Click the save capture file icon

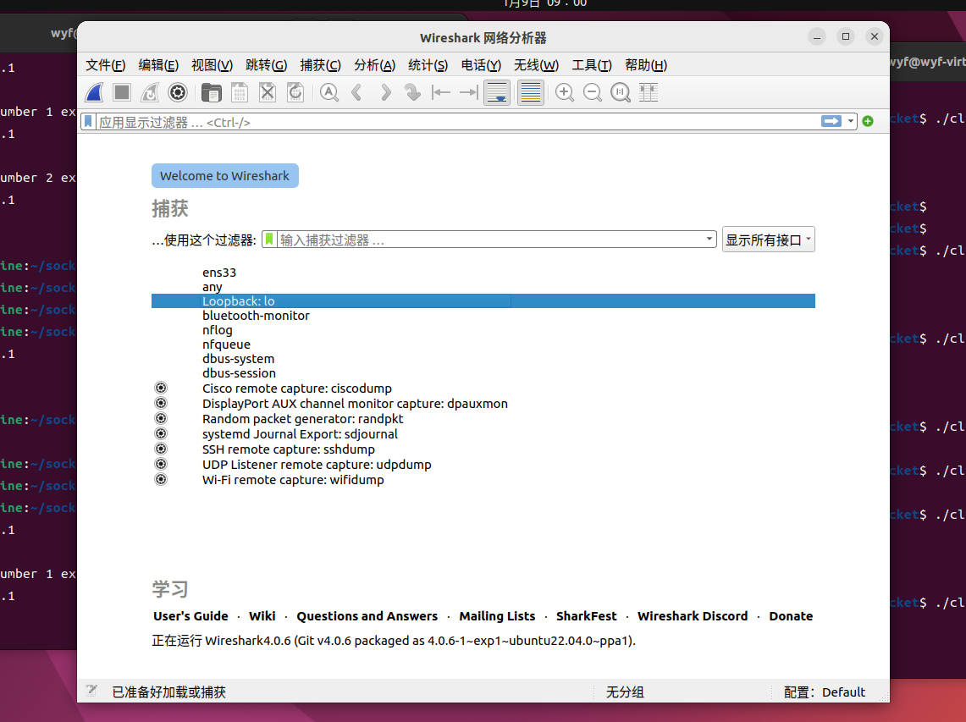tap(239, 92)
